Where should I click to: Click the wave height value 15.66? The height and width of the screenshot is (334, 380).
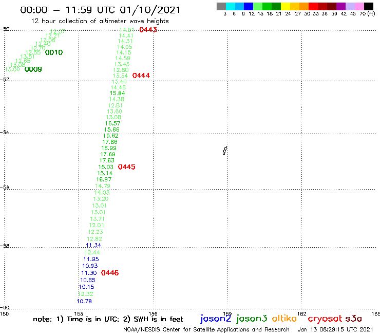coord(112,130)
